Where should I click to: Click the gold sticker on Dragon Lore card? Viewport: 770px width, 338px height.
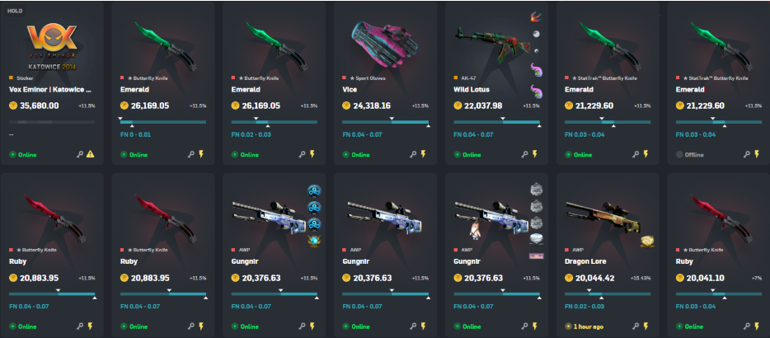tap(646, 241)
